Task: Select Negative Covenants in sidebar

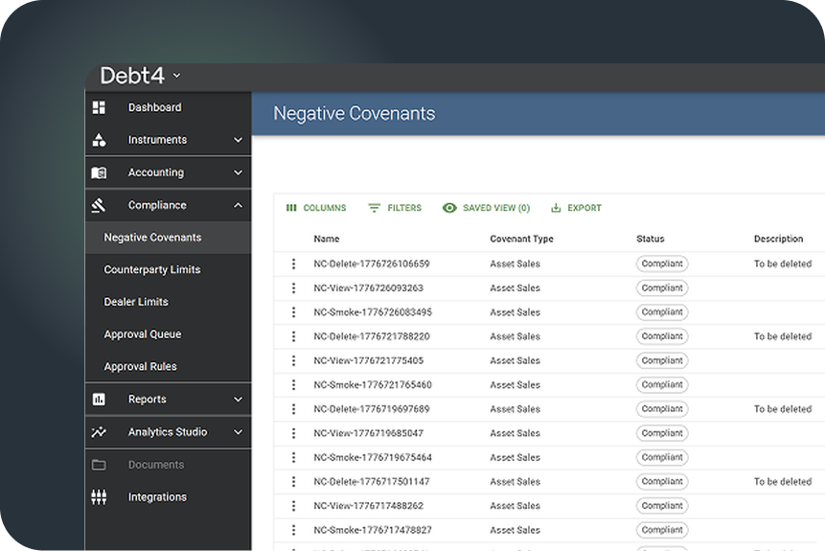Action: tap(168, 238)
